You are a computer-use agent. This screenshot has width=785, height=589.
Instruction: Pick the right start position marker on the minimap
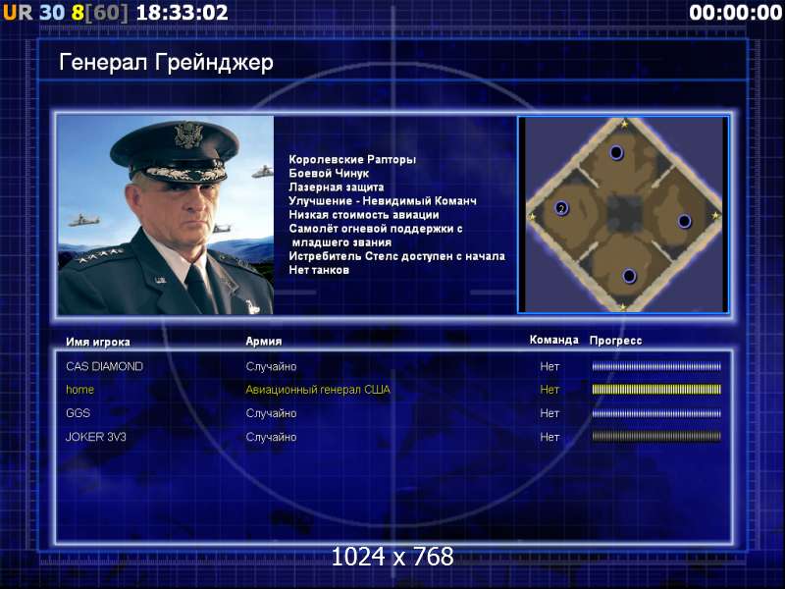click(684, 221)
